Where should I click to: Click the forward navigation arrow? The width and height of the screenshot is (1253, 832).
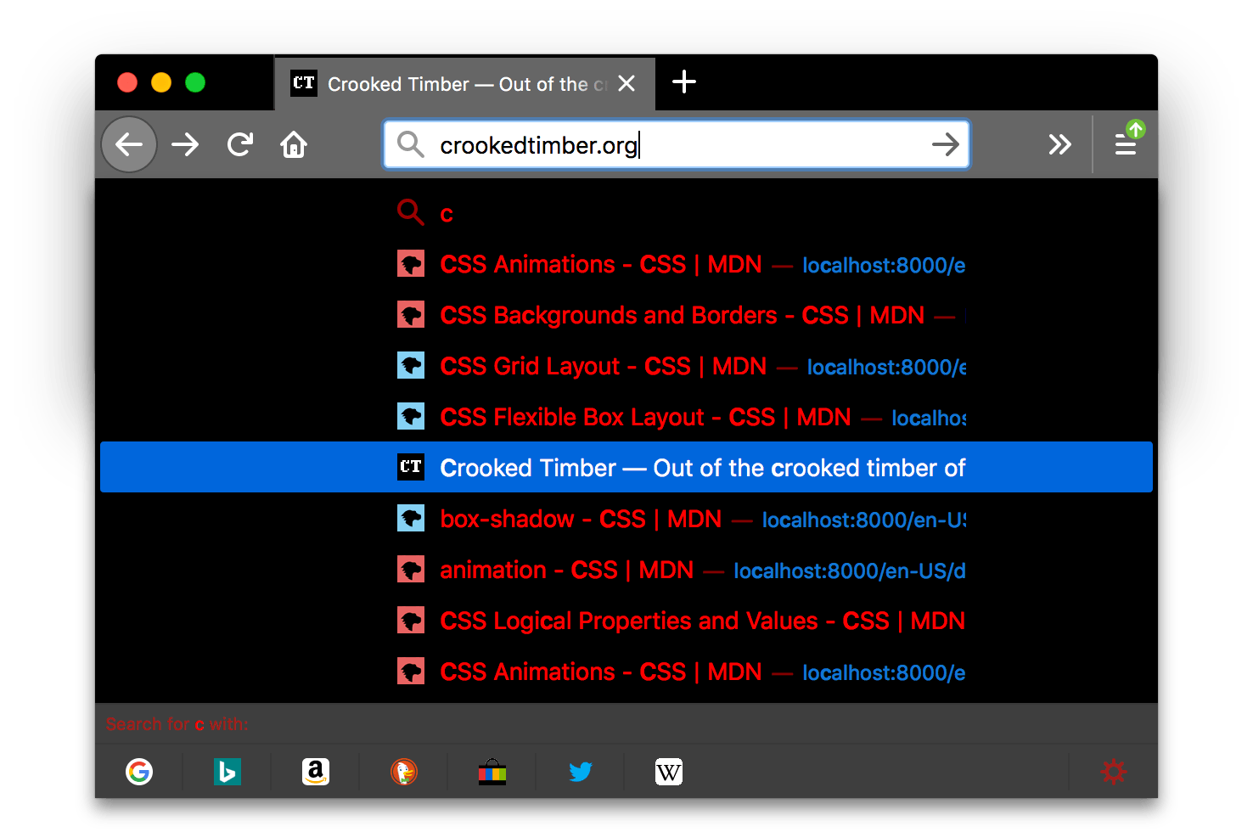click(185, 144)
